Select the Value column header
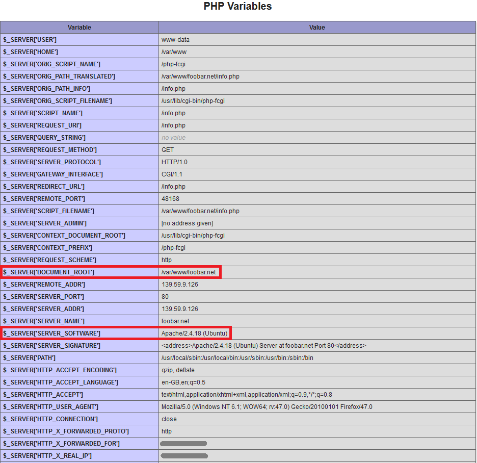The height and width of the screenshot is (463, 477). [x=317, y=28]
